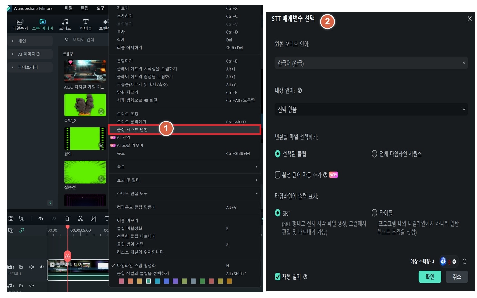Open the 파일 menu in menu bar
The image size is (477, 298).
[68, 8]
